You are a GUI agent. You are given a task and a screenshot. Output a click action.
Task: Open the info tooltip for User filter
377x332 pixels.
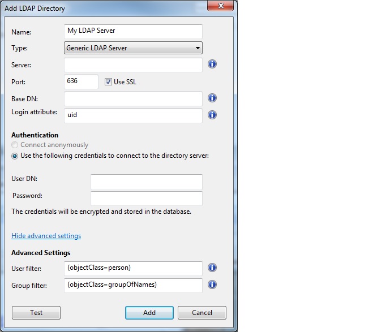tap(212, 268)
